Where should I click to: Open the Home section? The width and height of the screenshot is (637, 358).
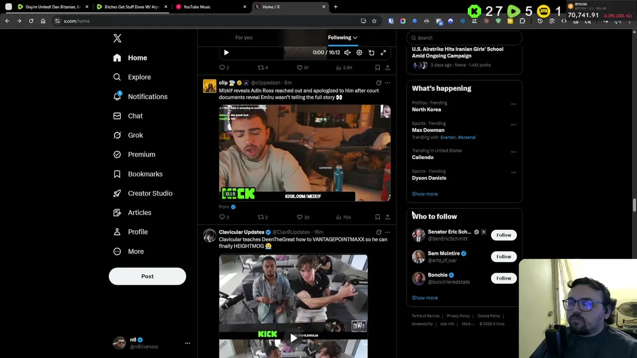tap(130, 58)
